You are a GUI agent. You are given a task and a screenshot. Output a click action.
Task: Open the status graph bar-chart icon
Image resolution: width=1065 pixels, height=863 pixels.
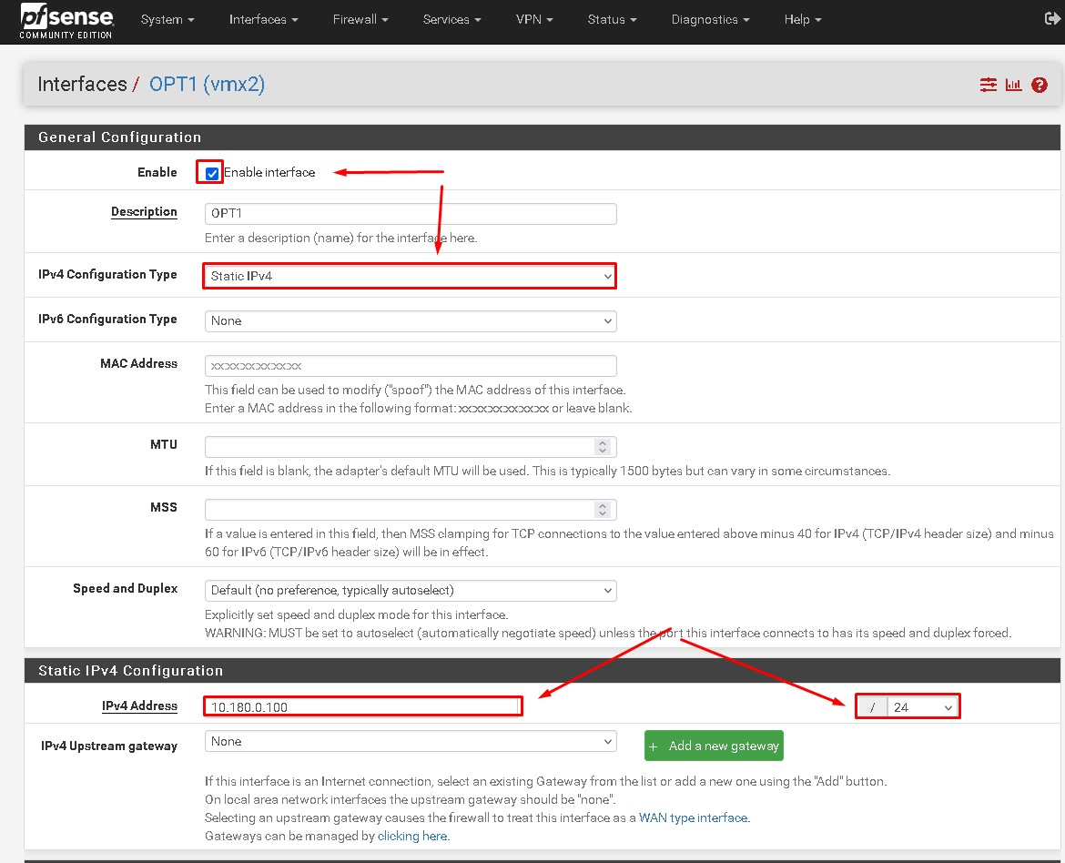(x=1014, y=85)
